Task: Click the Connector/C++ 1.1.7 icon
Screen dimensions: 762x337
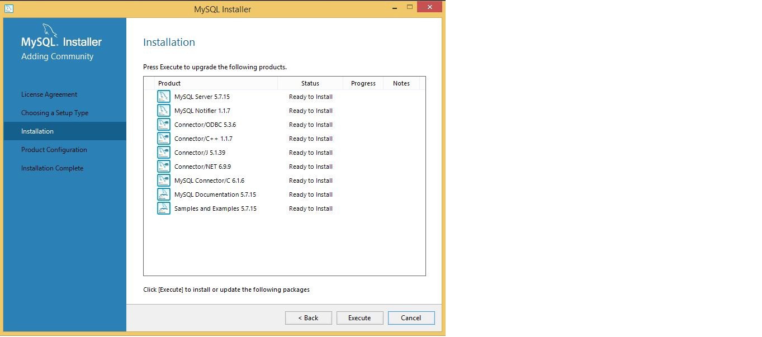Action: [x=164, y=139]
